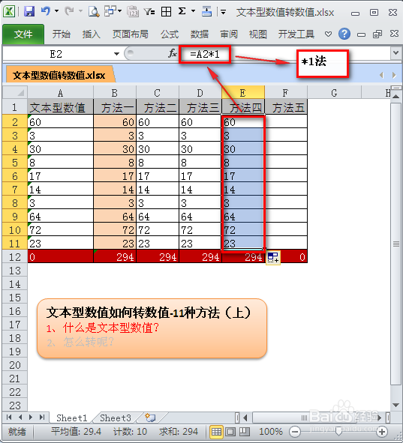
Task: Go to previous sheet tab arrow
Action: 20,418
